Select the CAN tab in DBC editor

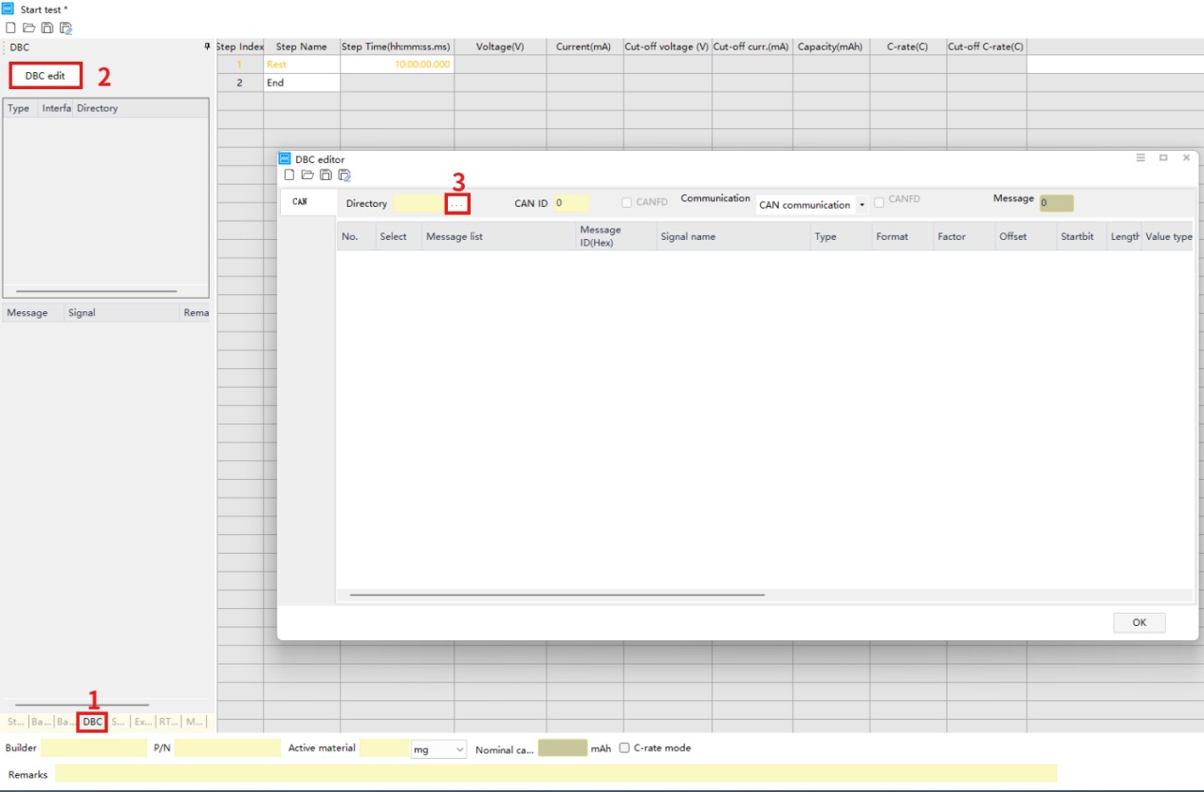[x=300, y=202]
